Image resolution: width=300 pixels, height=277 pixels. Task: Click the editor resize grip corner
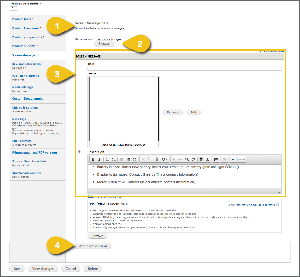279,192
